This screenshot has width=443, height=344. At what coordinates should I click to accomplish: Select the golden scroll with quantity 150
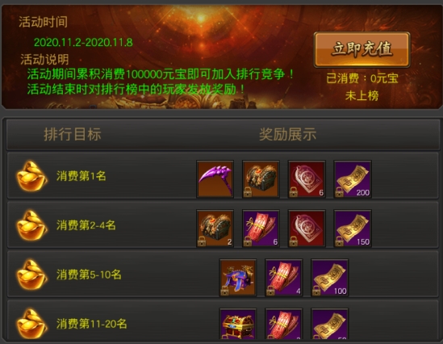point(353,228)
